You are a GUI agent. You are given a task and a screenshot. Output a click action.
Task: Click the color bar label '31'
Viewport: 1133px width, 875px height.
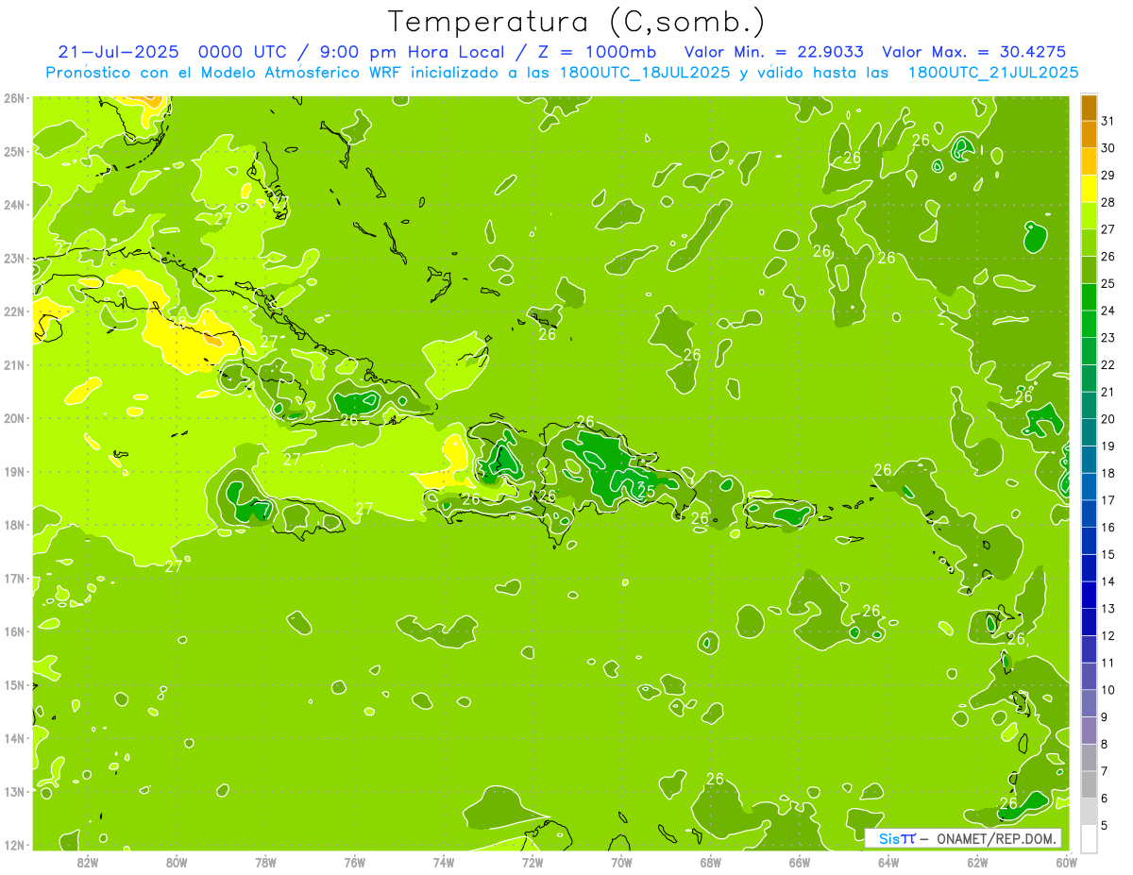(x=1108, y=122)
